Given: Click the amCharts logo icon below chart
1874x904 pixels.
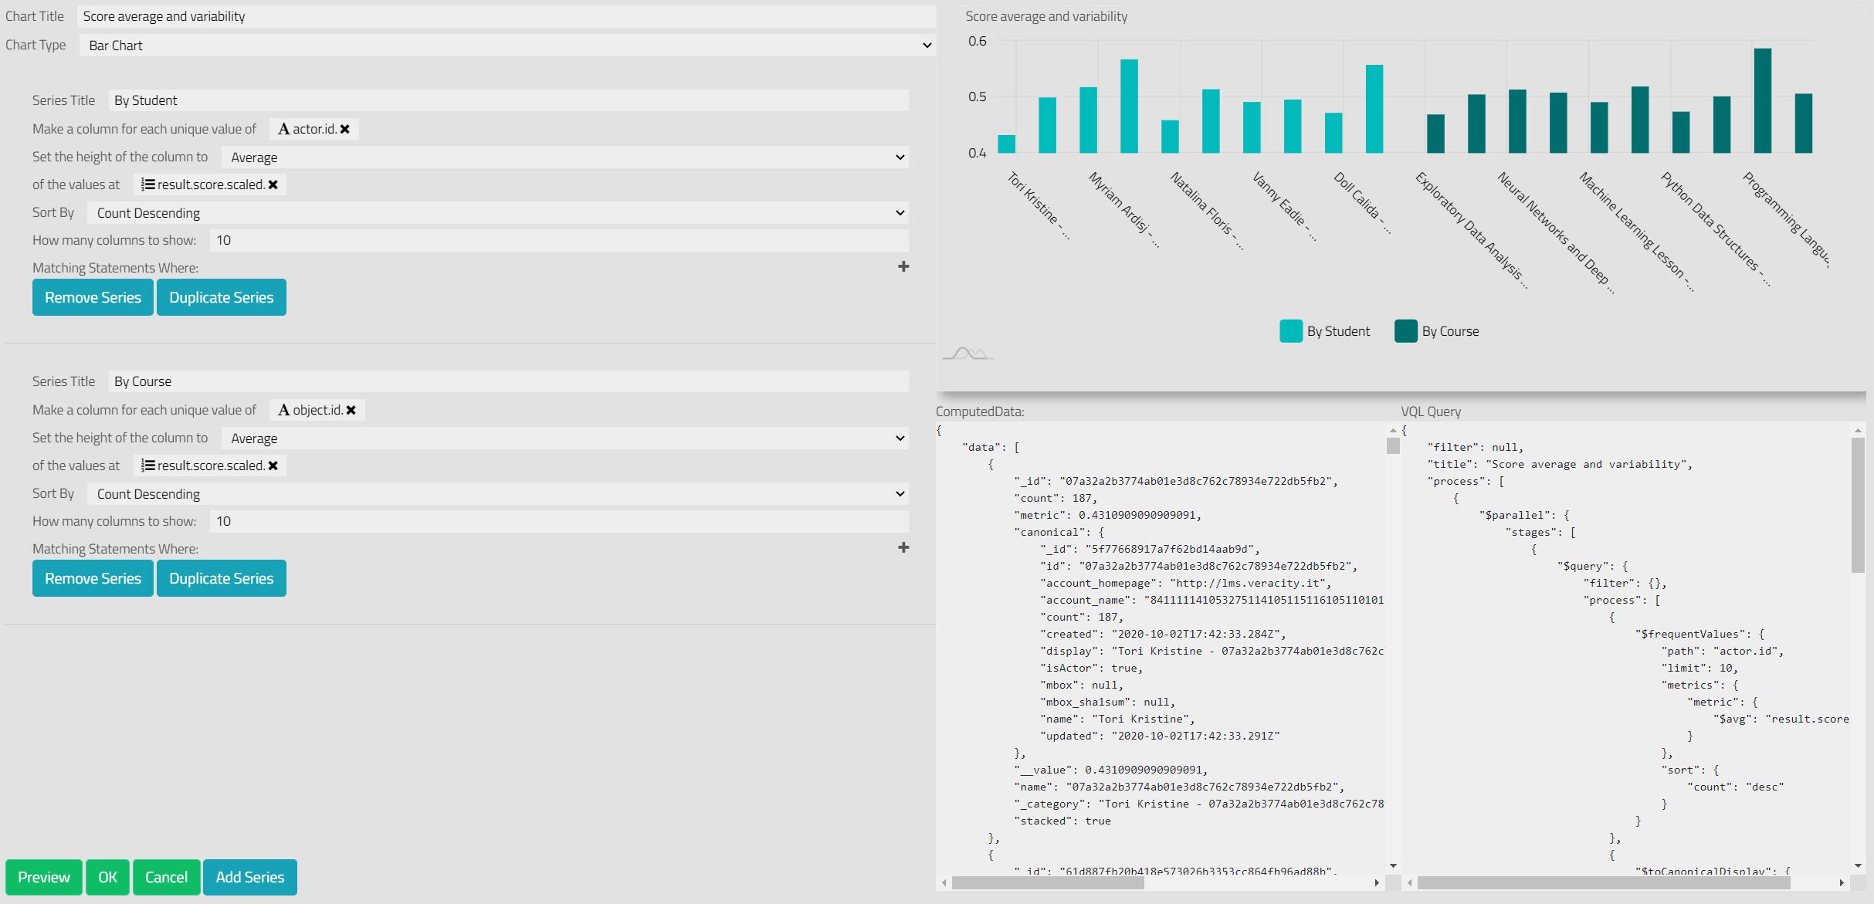Looking at the screenshot, I should pyautogui.click(x=967, y=354).
